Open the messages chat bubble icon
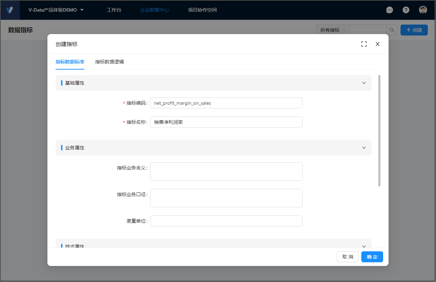The height and width of the screenshot is (282, 436). pos(389,10)
